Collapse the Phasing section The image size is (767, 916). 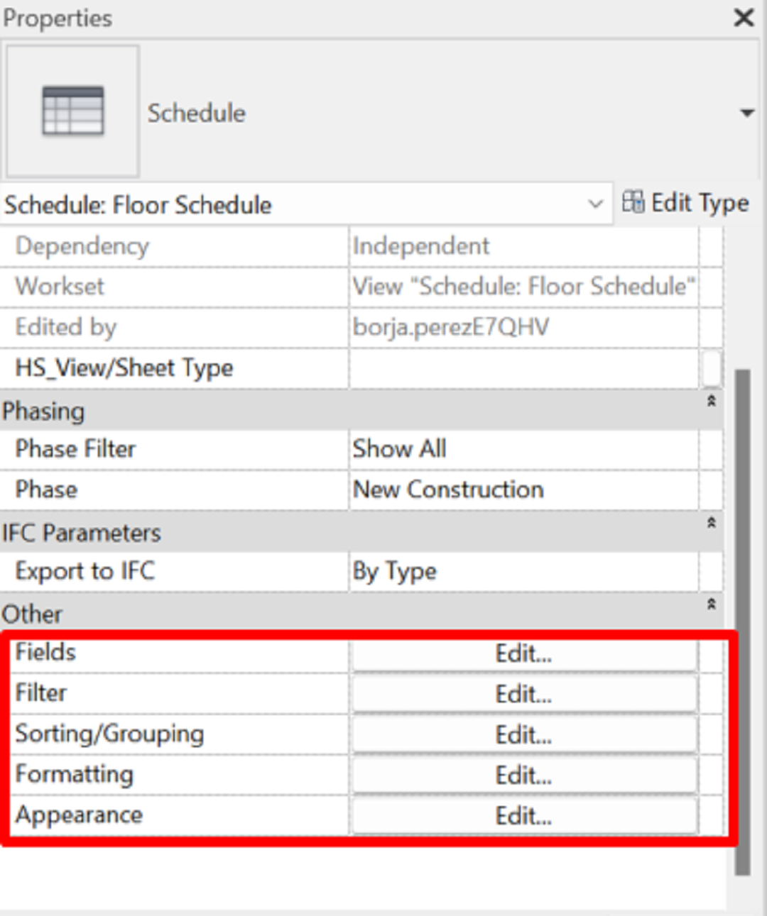coord(711,402)
